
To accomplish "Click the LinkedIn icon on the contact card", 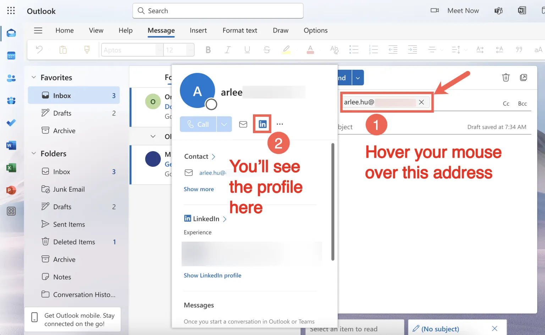I will tap(262, 124).
